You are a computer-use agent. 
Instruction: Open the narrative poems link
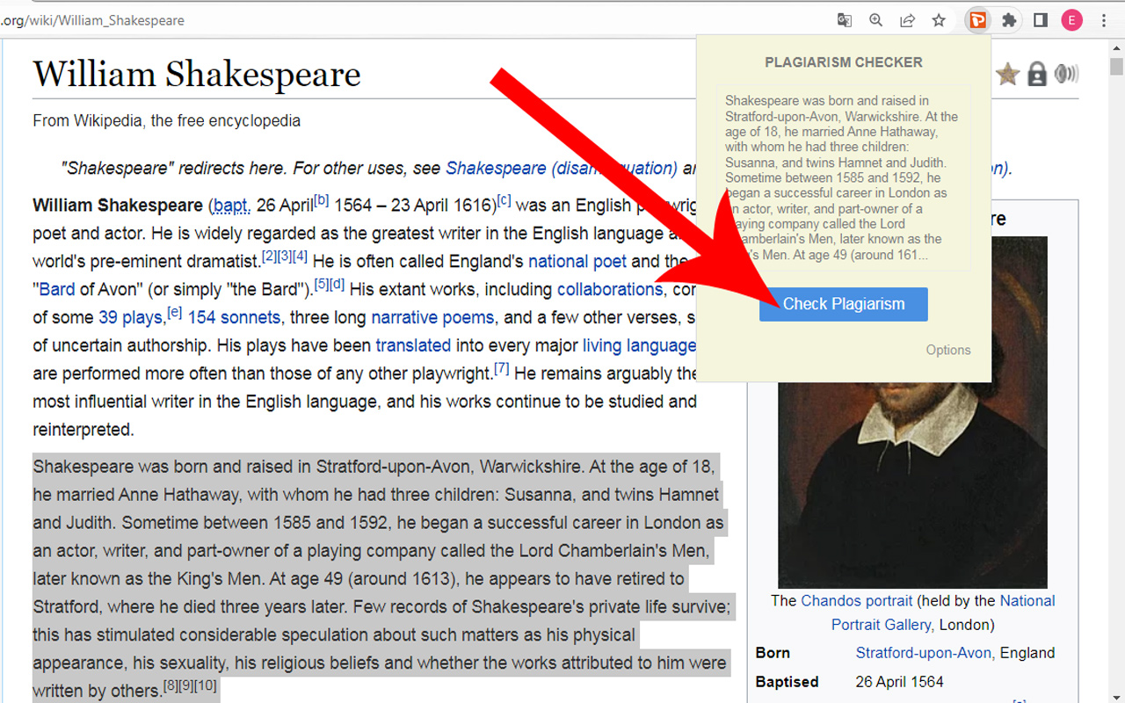[x=433, y=317]
